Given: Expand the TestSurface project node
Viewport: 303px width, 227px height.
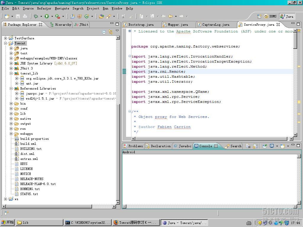Looking at the screenshot, I should tap(6, 38).
